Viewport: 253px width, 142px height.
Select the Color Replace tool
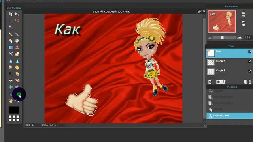coord(11,54)
